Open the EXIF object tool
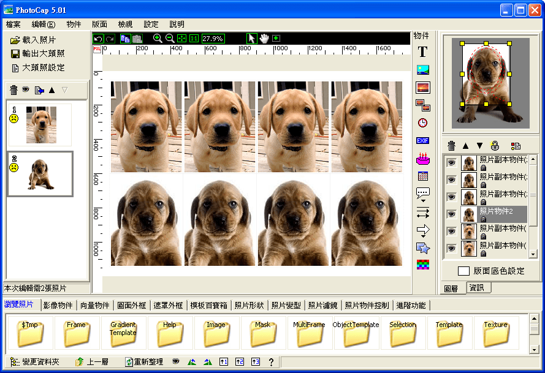545x373 pixels. coord(422,140)
